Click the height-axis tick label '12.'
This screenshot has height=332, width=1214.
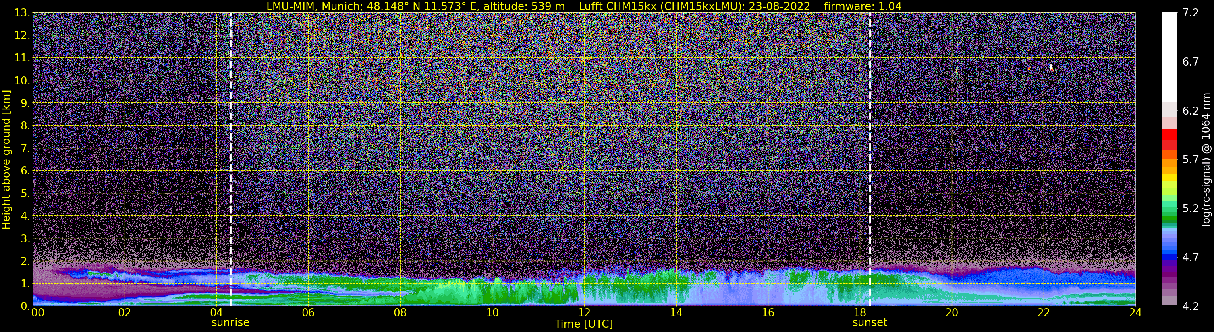tap(22, 35)
